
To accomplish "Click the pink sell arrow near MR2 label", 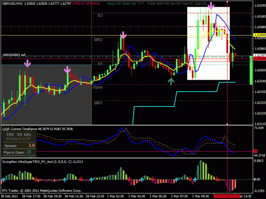I will [x=123, y=35].
